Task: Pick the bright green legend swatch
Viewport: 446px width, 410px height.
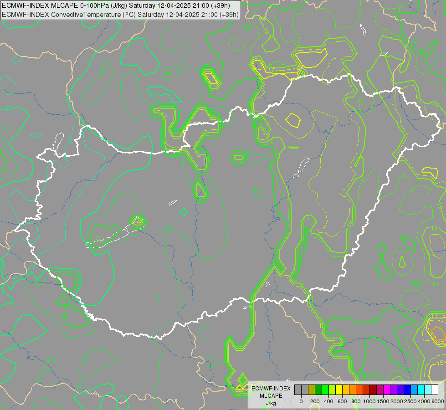Action: coord(325,390)
